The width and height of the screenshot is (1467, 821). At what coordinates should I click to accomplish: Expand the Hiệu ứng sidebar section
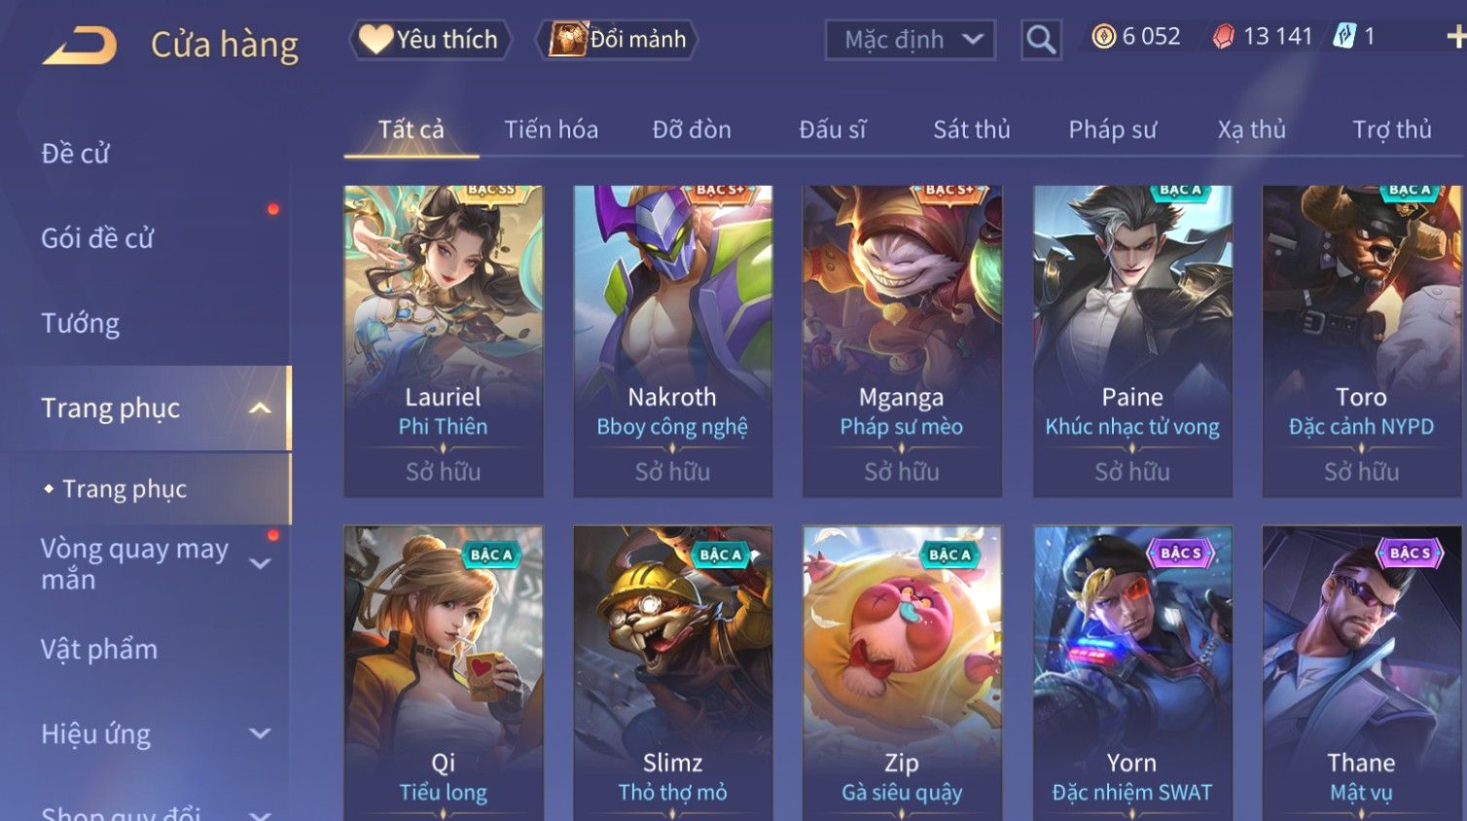tap(260, 733)
